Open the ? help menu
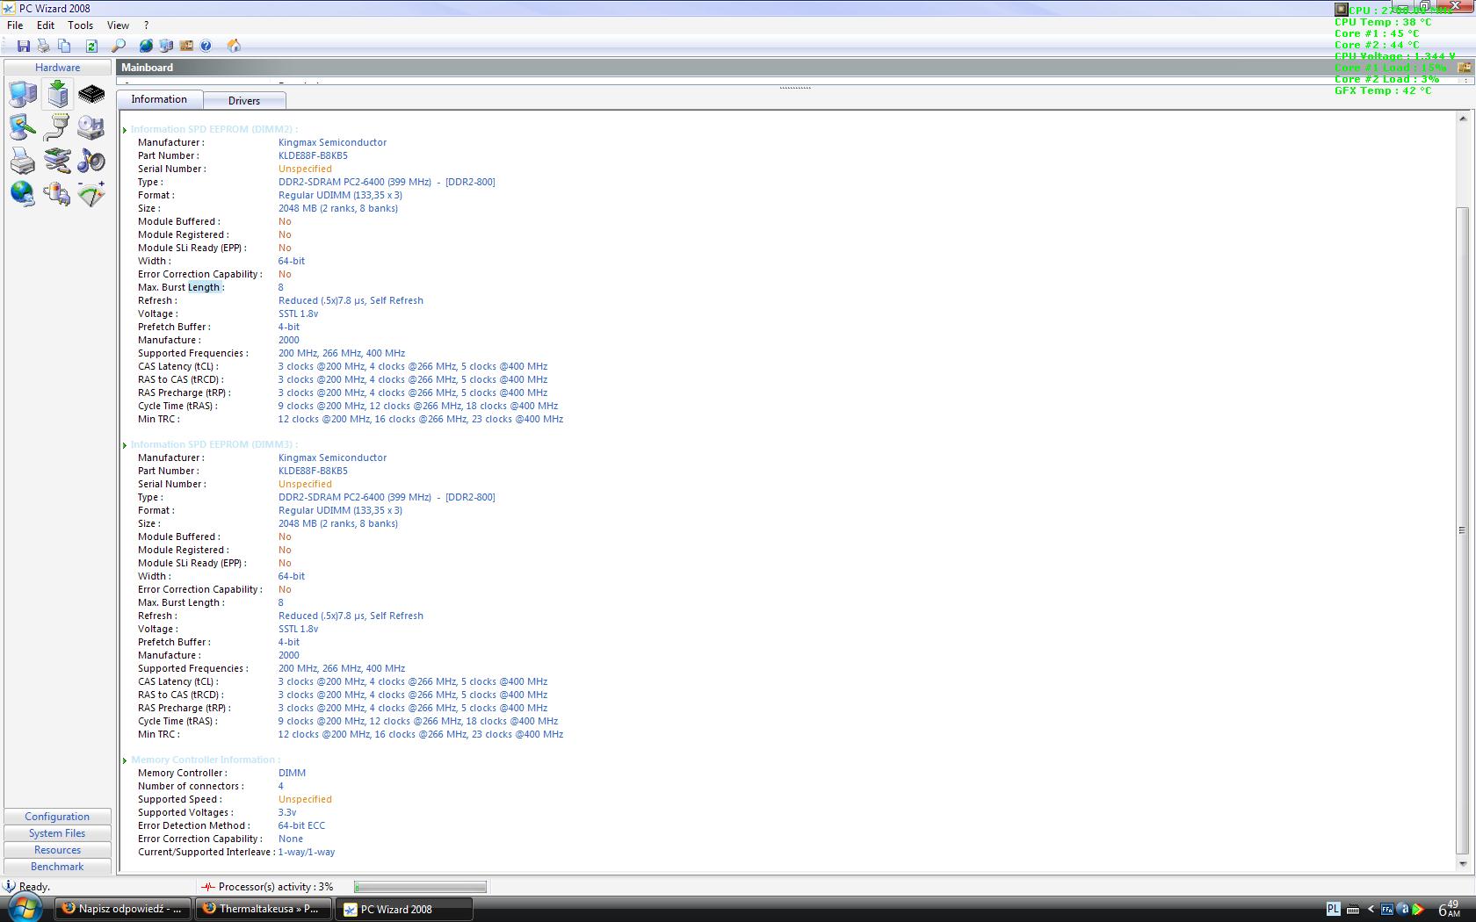 [146, 25]
